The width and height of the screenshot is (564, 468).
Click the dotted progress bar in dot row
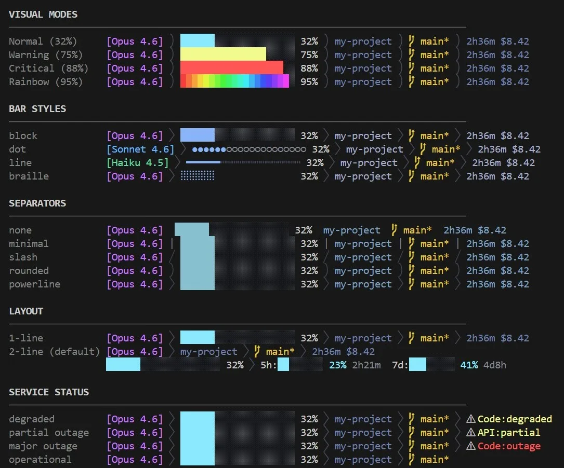coord(249,149)
